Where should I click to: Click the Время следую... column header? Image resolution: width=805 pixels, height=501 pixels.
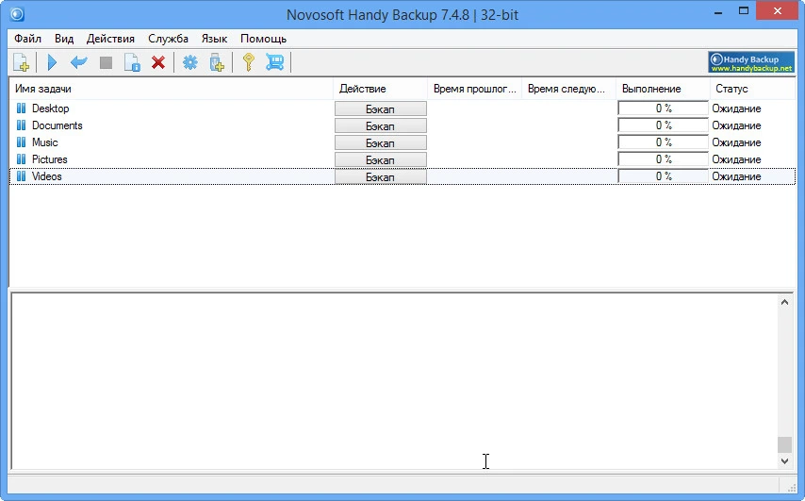[x=568, y=89]
